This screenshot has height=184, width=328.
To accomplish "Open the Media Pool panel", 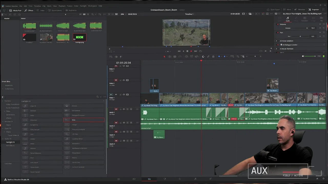I will (15, 10).
